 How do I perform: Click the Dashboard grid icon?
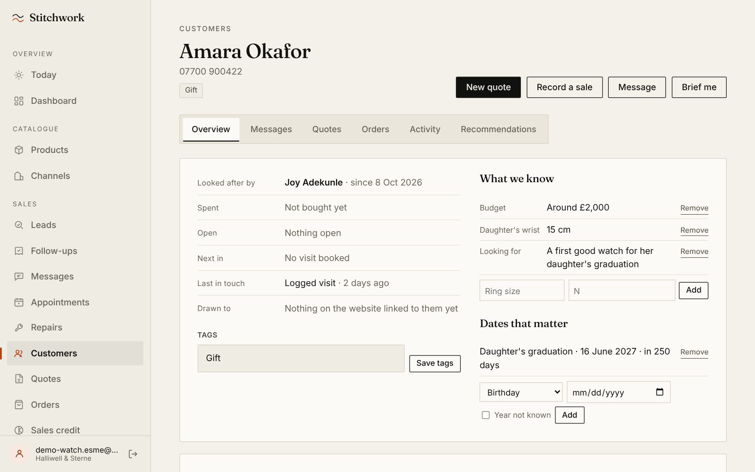[x=19, y=101]
